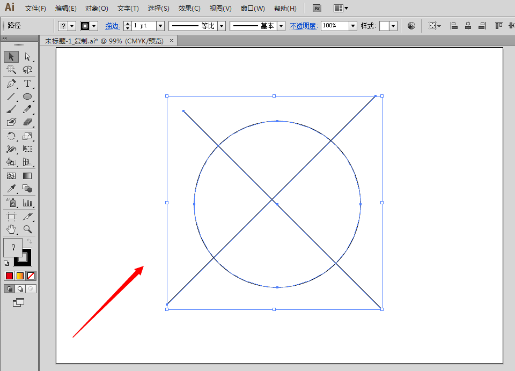Select the Eyedropper tool
The width and height of the screenshot is (515, 371).
tap(11, 189)
